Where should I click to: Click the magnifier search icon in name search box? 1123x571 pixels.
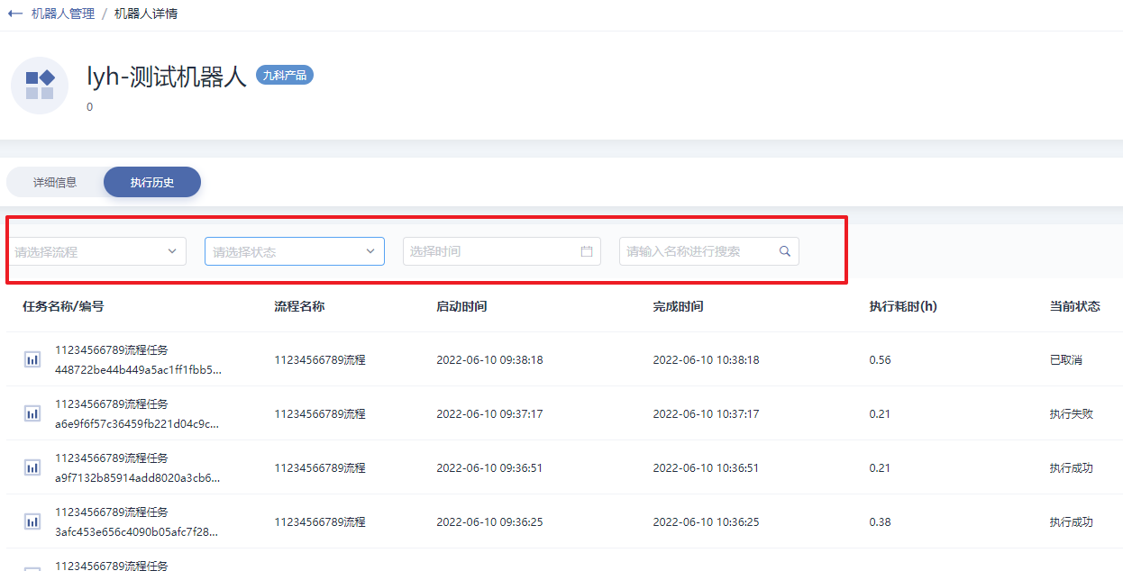tap(785, 251)
